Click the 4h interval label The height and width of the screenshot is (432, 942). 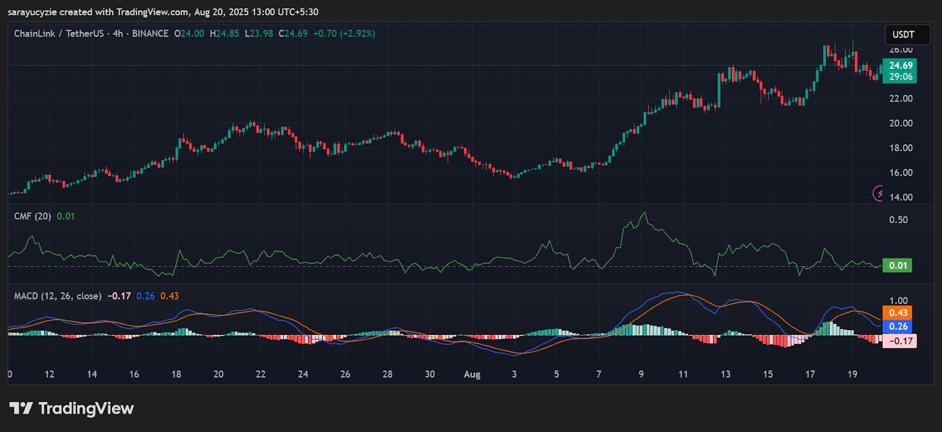pos(118,34)
